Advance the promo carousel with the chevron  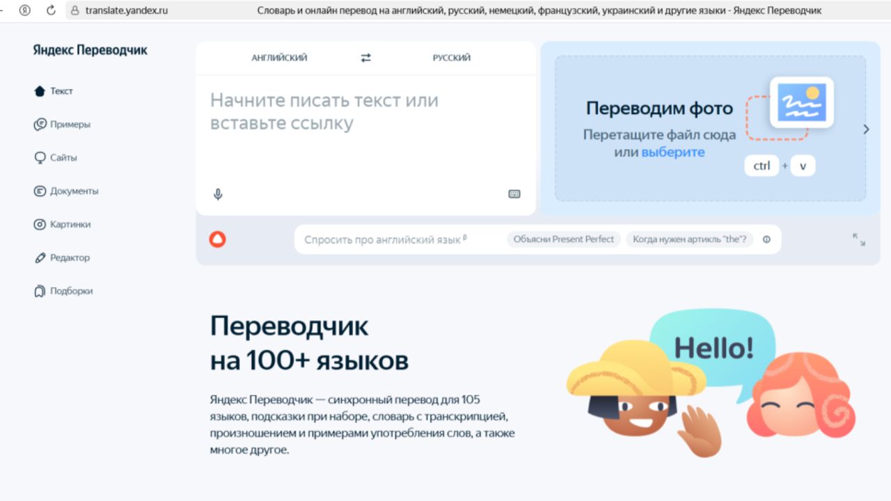coord(866,129)
